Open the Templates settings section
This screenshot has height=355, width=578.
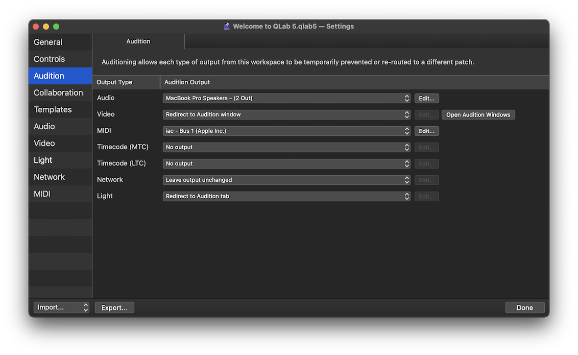tap(53, 109)
